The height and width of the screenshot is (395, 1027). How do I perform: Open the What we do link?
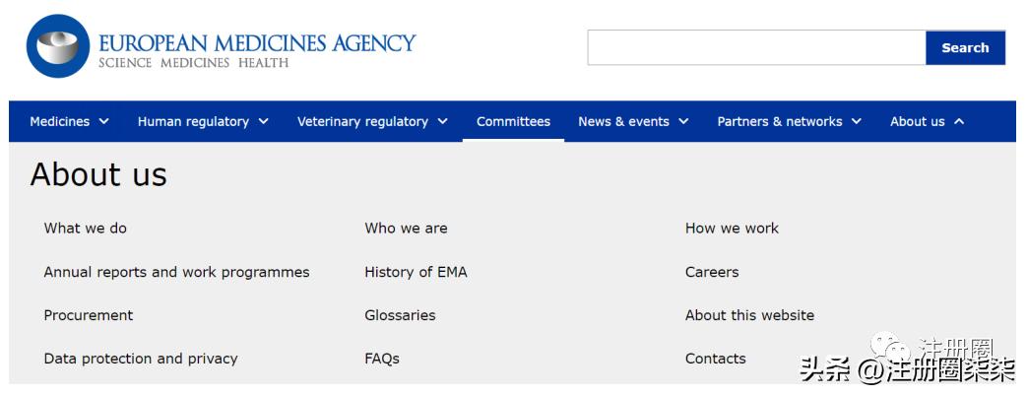(86, 229)
